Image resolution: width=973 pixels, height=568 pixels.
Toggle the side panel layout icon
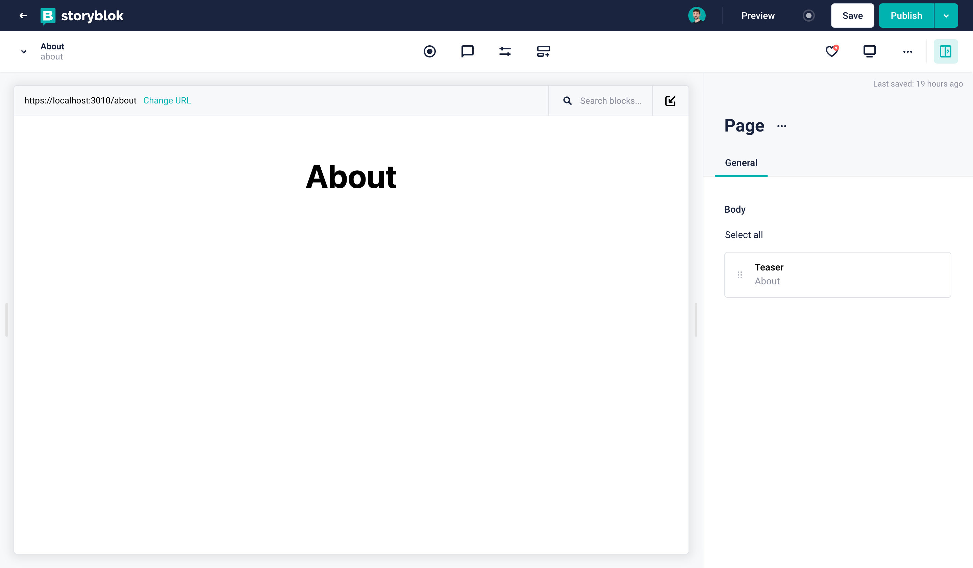click(945, 51)
